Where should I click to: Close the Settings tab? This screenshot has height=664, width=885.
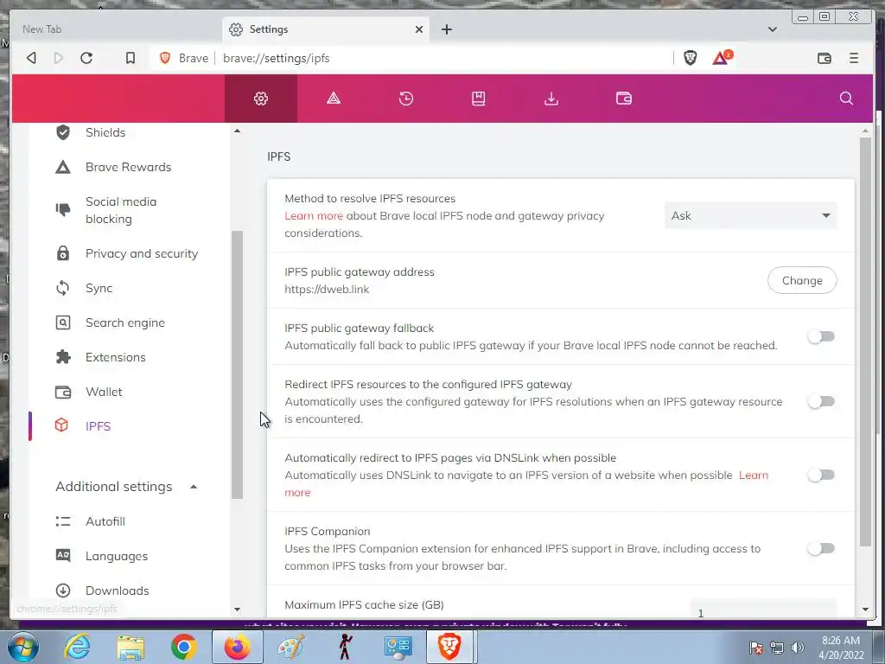[x=419, y=29]
